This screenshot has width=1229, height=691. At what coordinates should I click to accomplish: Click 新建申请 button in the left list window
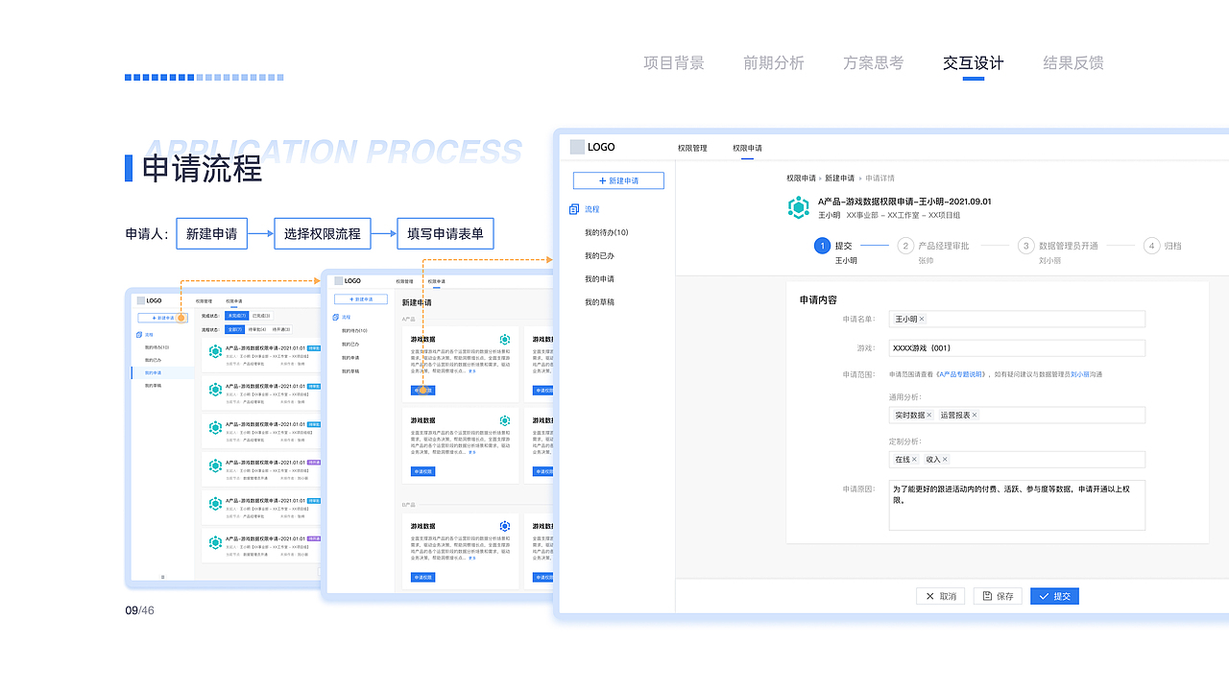tap(162, 318)
